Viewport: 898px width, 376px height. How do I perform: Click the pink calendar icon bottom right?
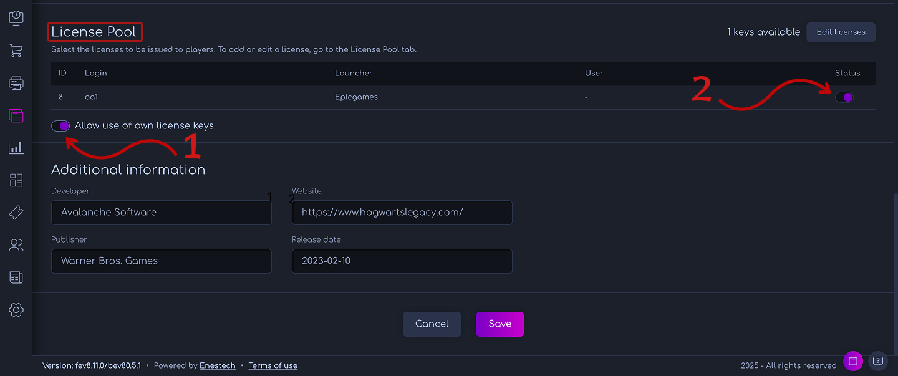pyautogui.click(x=853, y=361)
